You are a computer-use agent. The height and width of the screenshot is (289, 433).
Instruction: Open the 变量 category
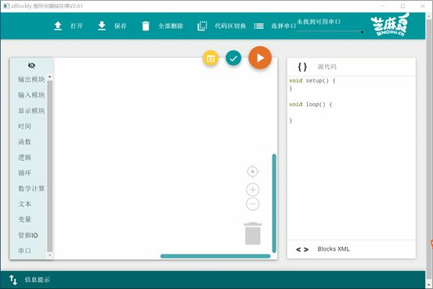coord(24,219)
